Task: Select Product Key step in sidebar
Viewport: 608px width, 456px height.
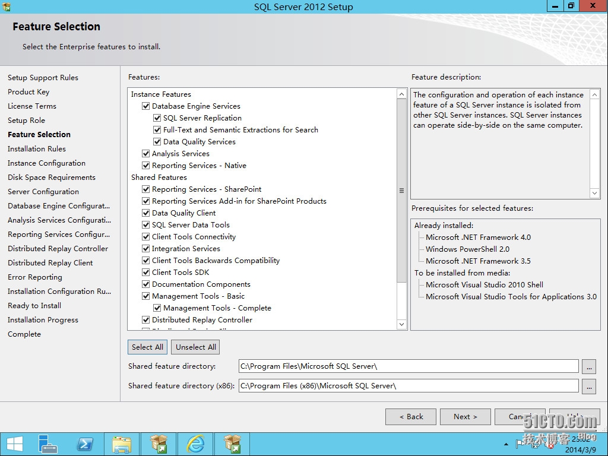Action: point(28,92)
